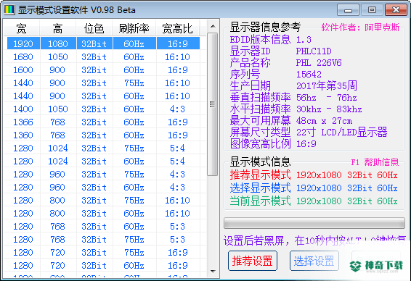The height and width of the screenshot is (281, 411).
Task: Sort list by 高 column header
Action: (x=58, y=28)
